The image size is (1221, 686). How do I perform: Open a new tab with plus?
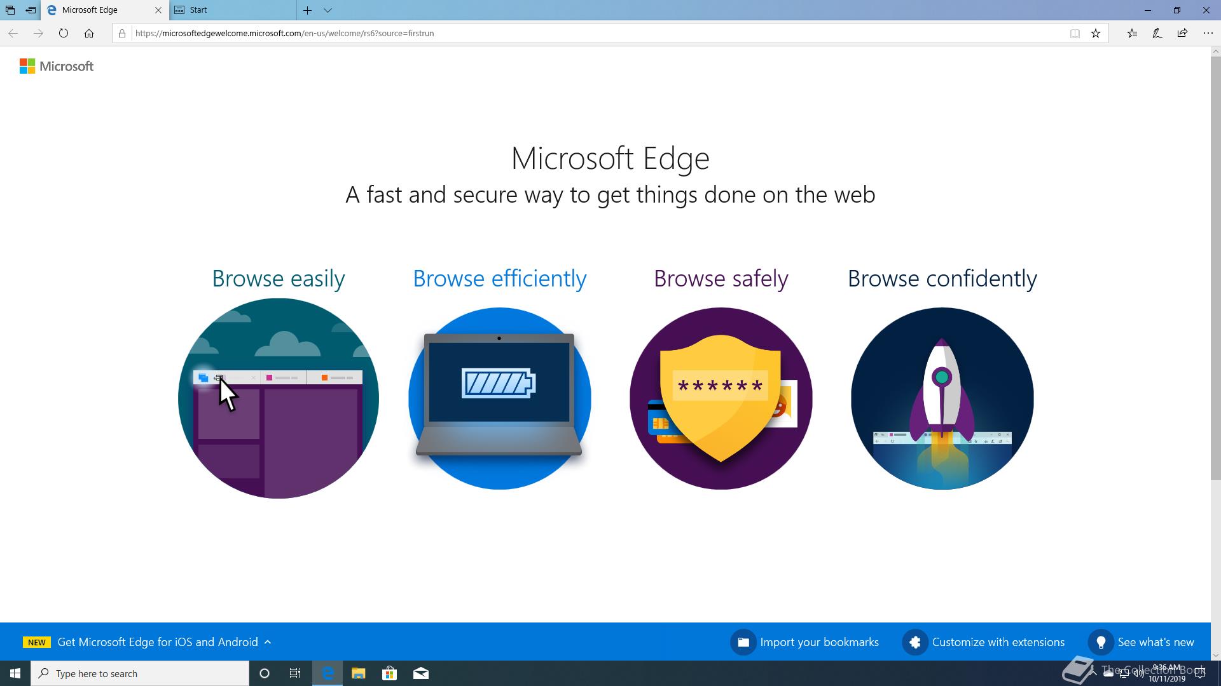pyautogui.click(x=307, y=10)
